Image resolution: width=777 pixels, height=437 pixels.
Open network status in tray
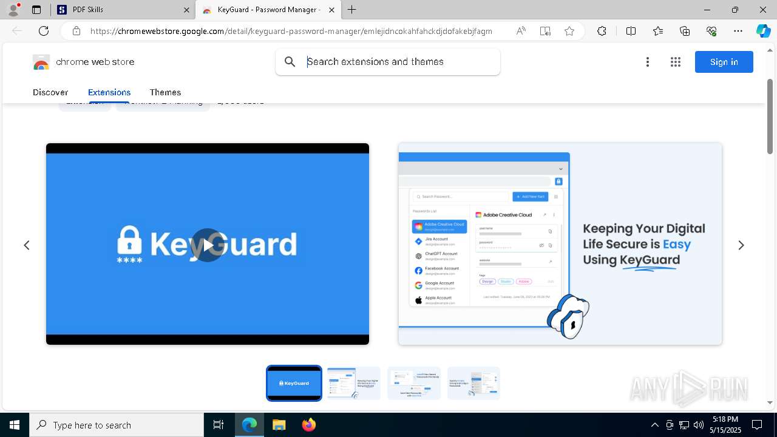[684, 425]
